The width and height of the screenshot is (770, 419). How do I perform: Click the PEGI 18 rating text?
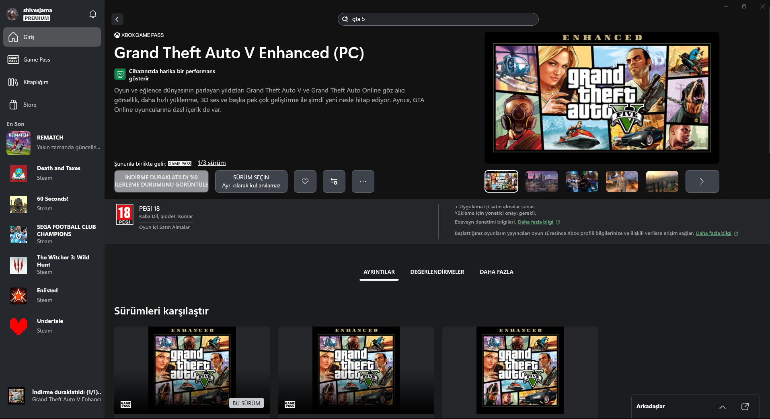tap(150, 208)
